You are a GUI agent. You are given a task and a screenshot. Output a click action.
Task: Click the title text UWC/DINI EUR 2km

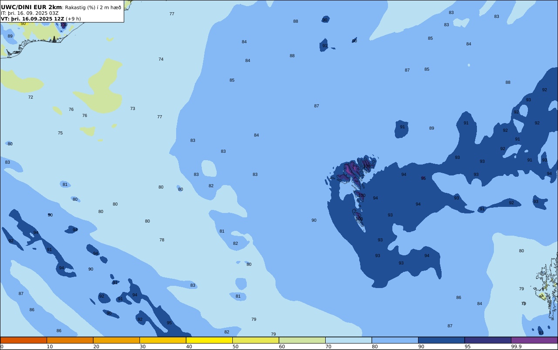coord(31,7)
